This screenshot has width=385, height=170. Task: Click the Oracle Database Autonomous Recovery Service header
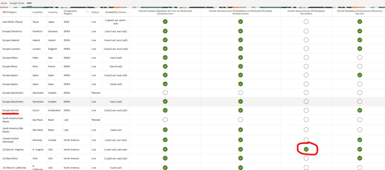click(x=359, y=12)
